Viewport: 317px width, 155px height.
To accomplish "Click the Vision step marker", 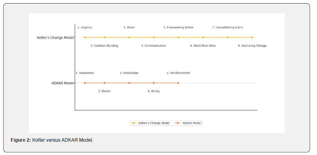I will [129, 37].
